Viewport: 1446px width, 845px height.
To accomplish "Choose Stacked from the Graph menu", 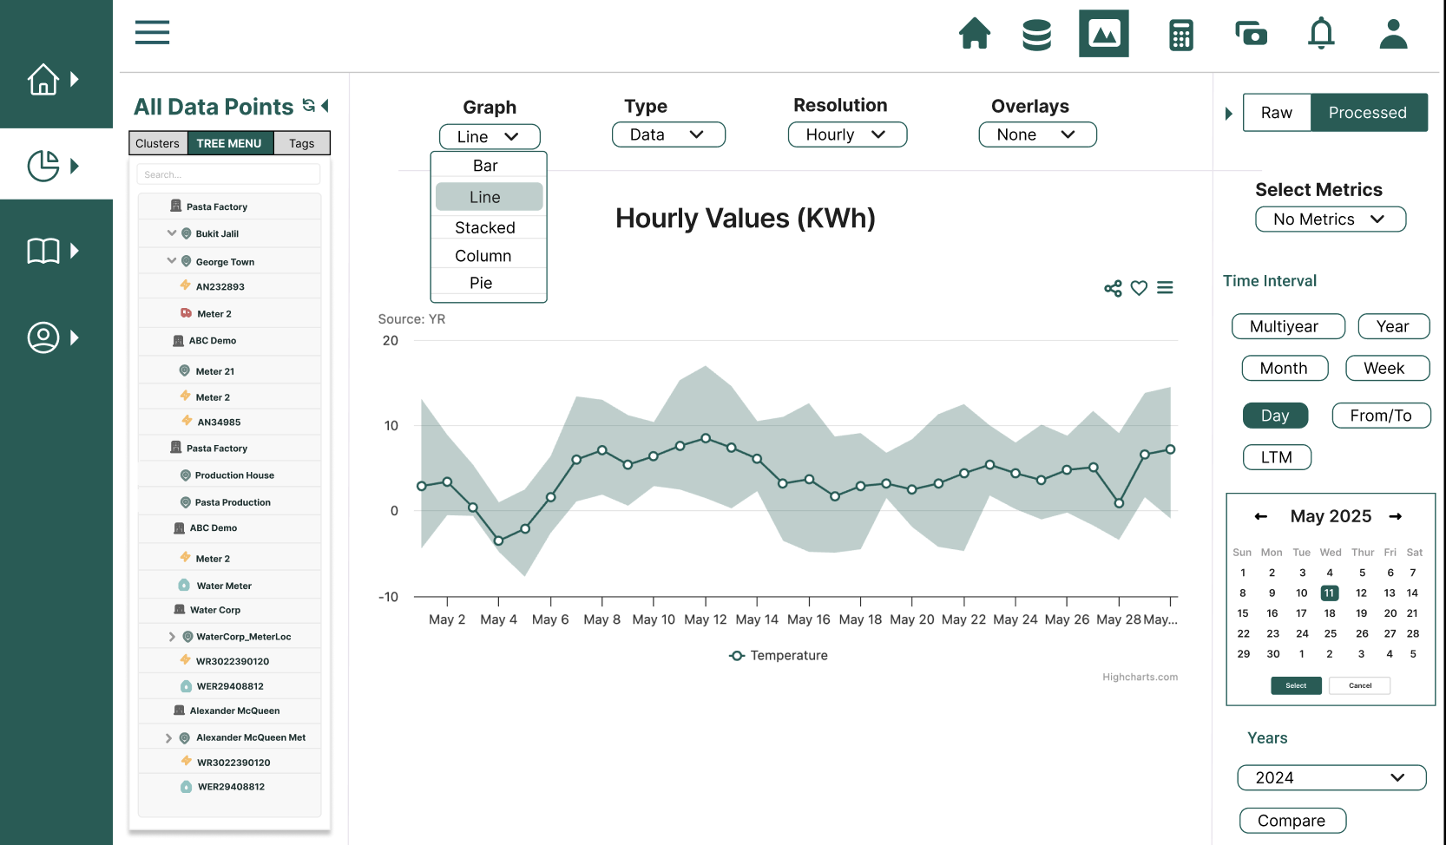I will click(x=485, y=227).
